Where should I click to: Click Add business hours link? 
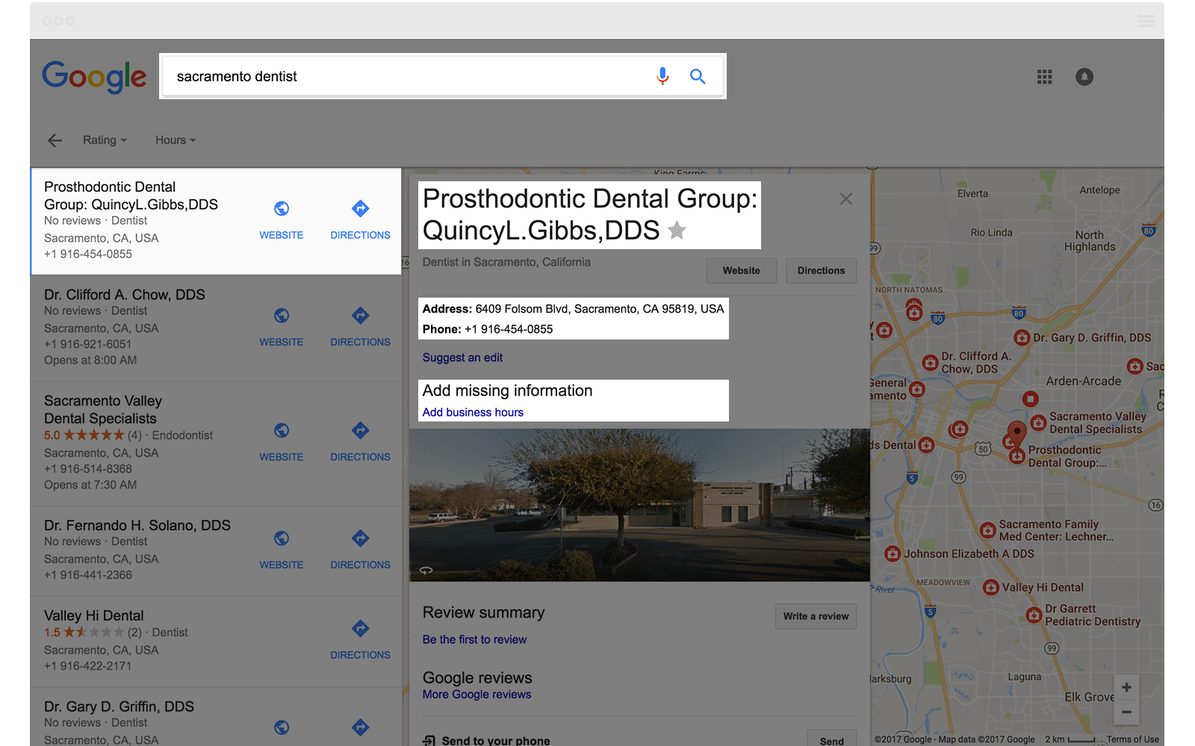click(473, 413)
